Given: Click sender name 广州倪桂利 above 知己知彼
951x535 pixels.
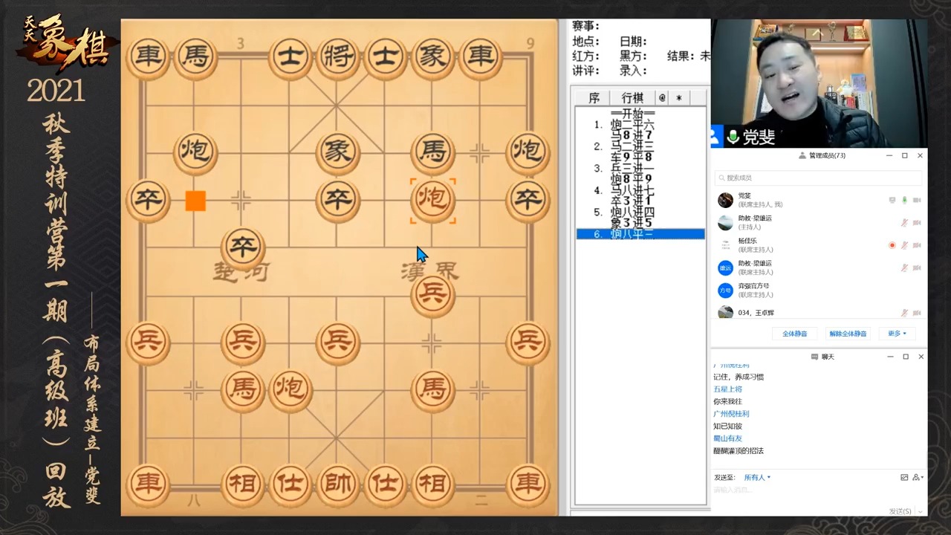Looking at the screenshot, I should tap(731, 414).
